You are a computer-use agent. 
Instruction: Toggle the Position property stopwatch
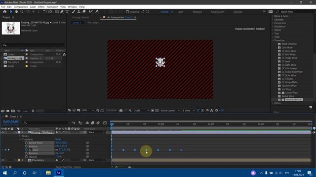pos(26,147)
